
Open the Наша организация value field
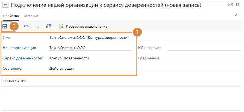tap(90, 48)
